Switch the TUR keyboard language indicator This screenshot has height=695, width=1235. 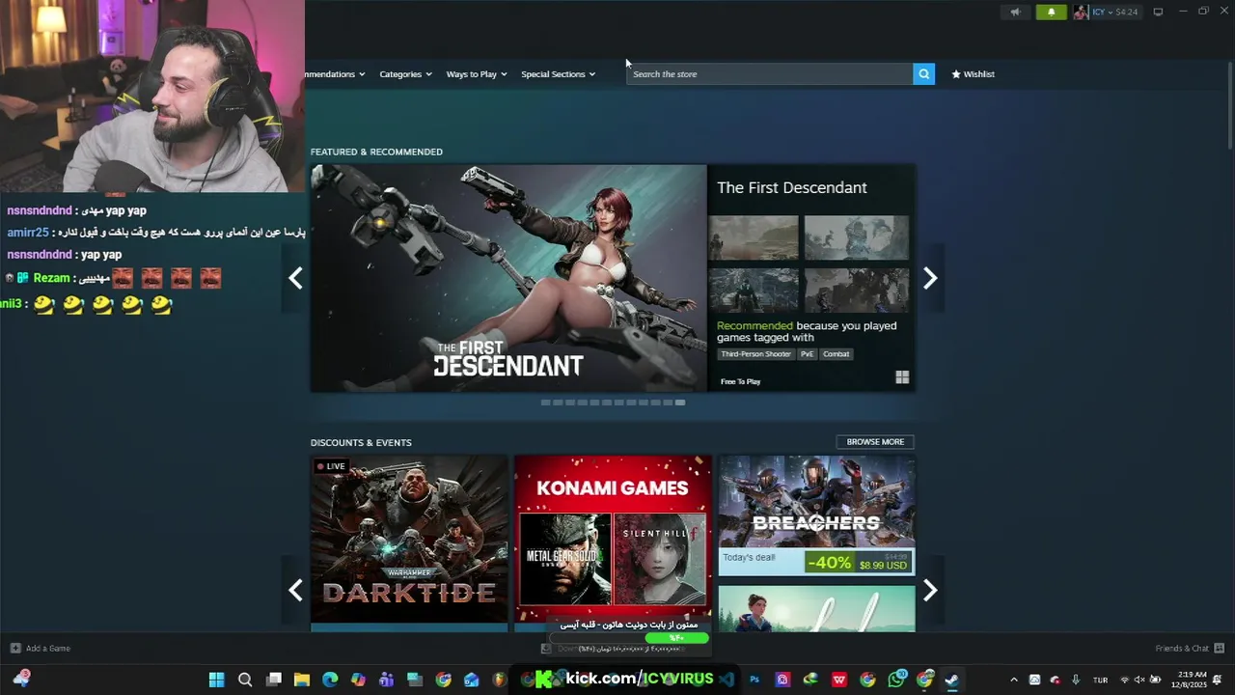[x=1101, y=680]
